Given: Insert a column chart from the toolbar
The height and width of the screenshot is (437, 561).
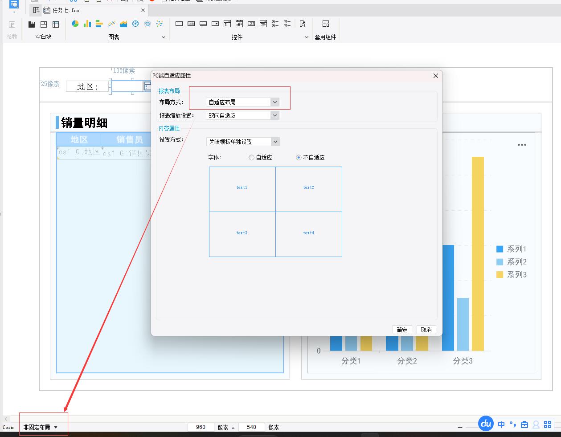Looking at the screenshot, I should click(87, 24).
